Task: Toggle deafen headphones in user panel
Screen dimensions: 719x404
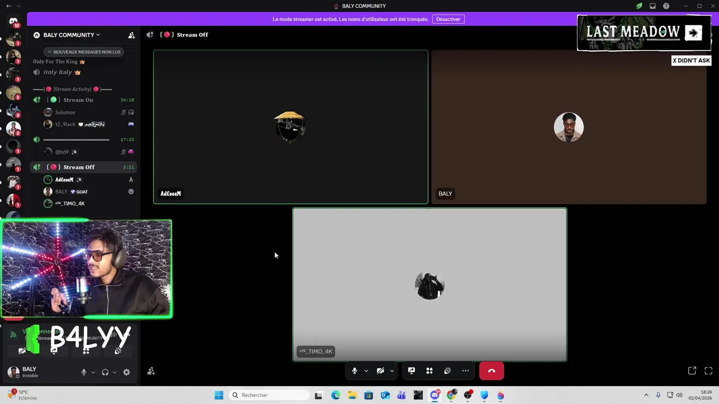Action: coord(105,372)
